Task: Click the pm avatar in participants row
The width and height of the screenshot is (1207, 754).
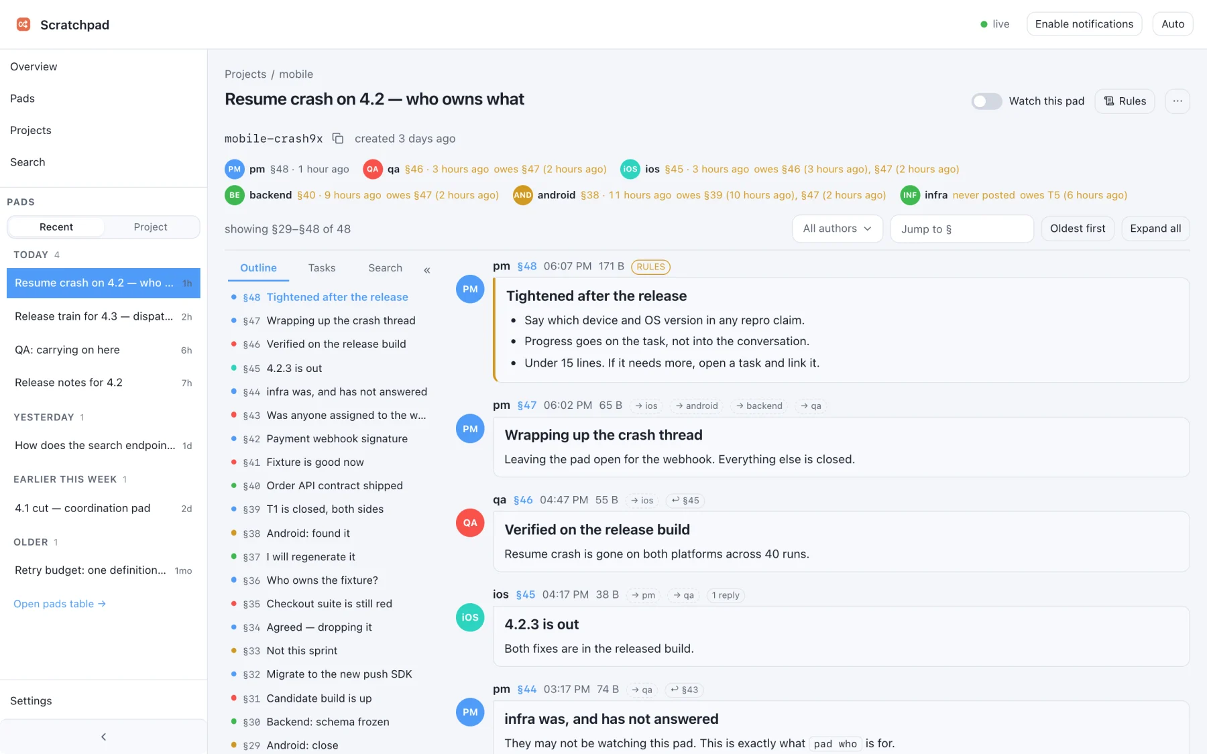Action: coord(235,169)
